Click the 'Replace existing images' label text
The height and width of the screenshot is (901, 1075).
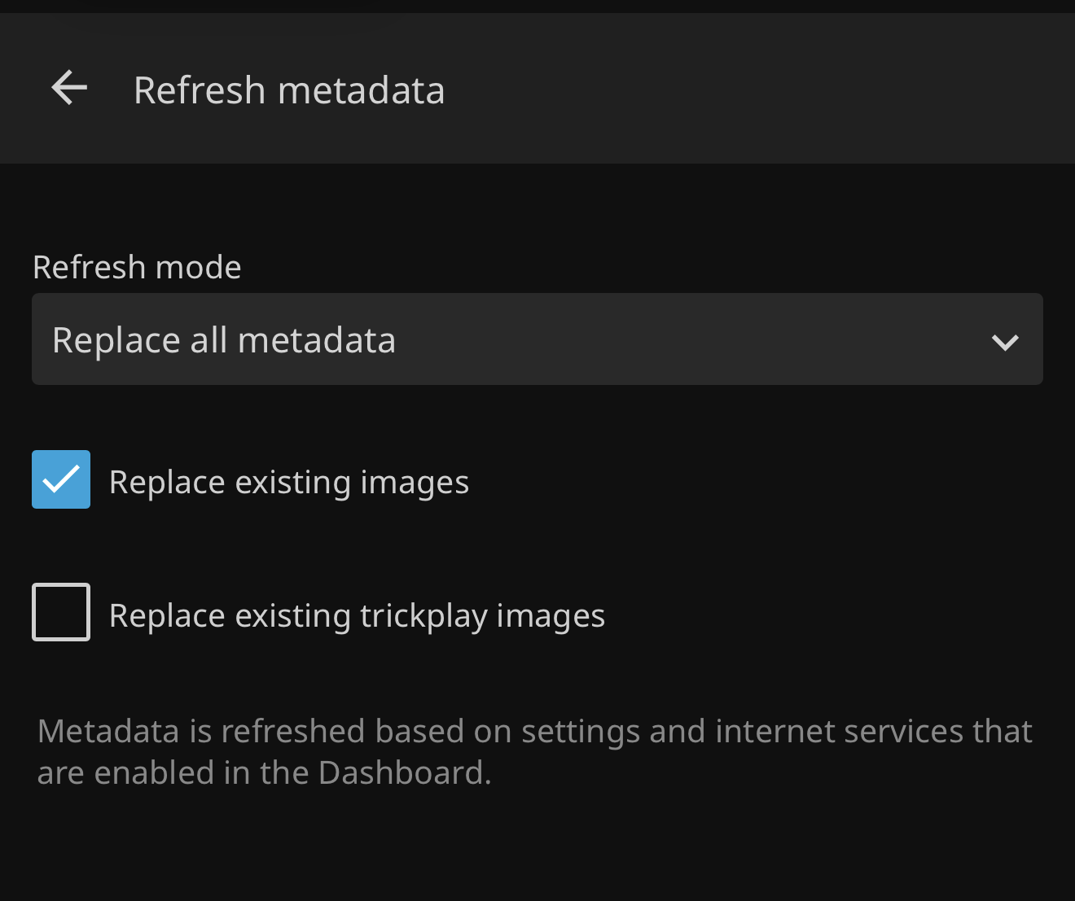[x=288, y=483]
